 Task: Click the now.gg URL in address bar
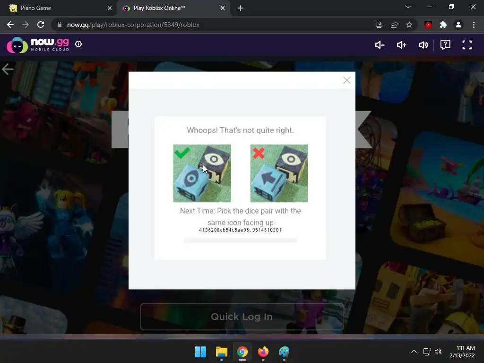[x=133, y=25]
